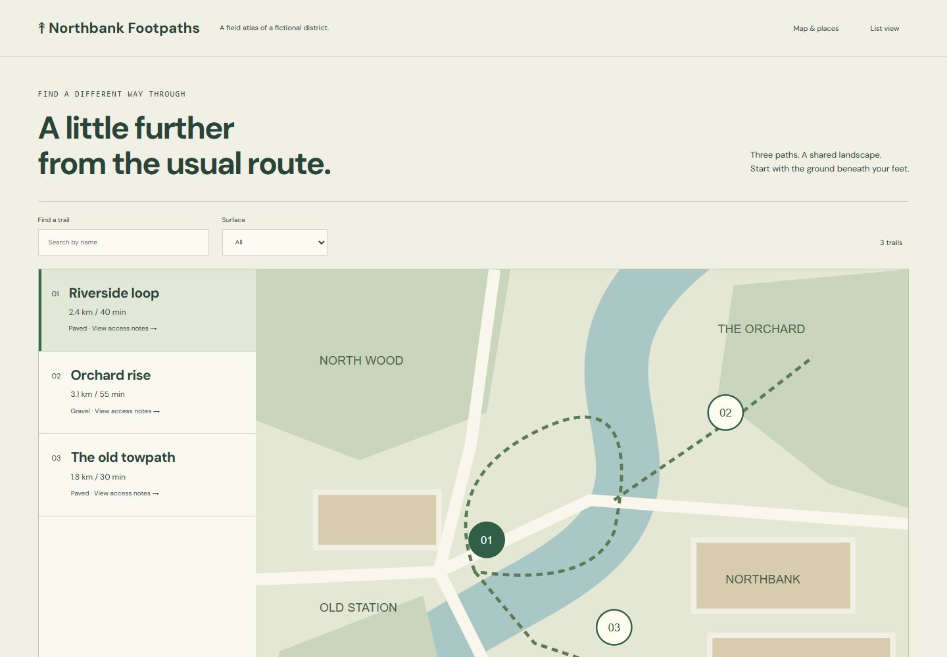This screenshot has height=657, width=947.
Task: Click the "FIND A DIFFERENT WAY THROUGH" eyebrow
Action: tap(112, 94)
